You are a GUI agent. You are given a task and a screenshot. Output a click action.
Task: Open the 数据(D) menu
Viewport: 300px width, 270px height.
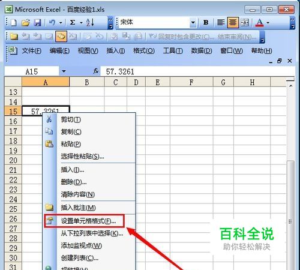tap(202, 51)
